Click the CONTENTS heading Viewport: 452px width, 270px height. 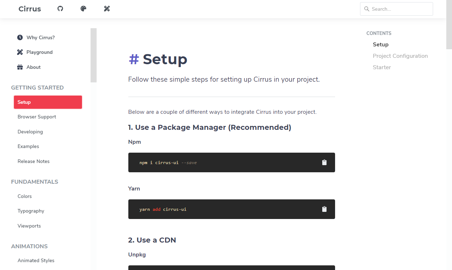click(379, 33)
